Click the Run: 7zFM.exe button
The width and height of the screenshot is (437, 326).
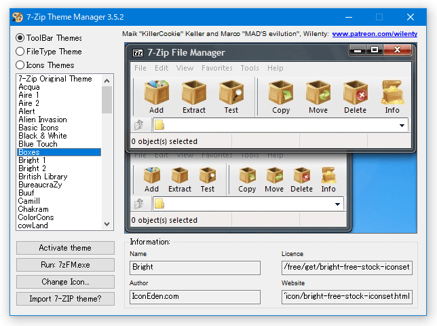(x=65, y=265)
